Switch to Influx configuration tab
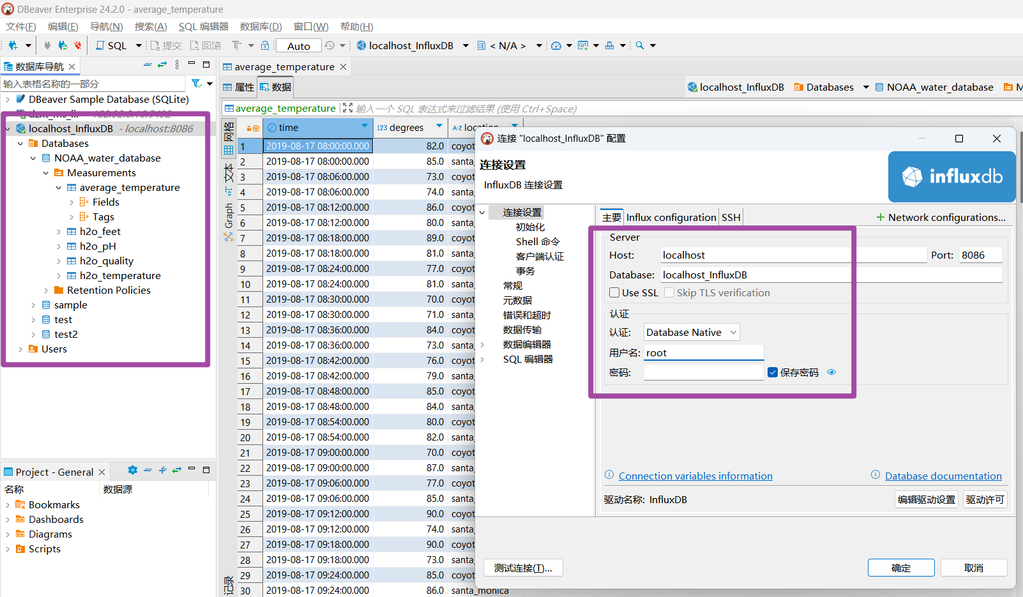The height and width of the screenshot is (597, 1023). [671, 217]
